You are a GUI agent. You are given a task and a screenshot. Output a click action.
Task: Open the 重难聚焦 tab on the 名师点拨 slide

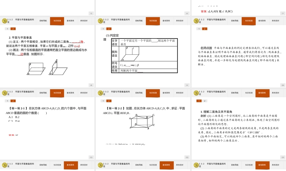(x=262, y=21)
